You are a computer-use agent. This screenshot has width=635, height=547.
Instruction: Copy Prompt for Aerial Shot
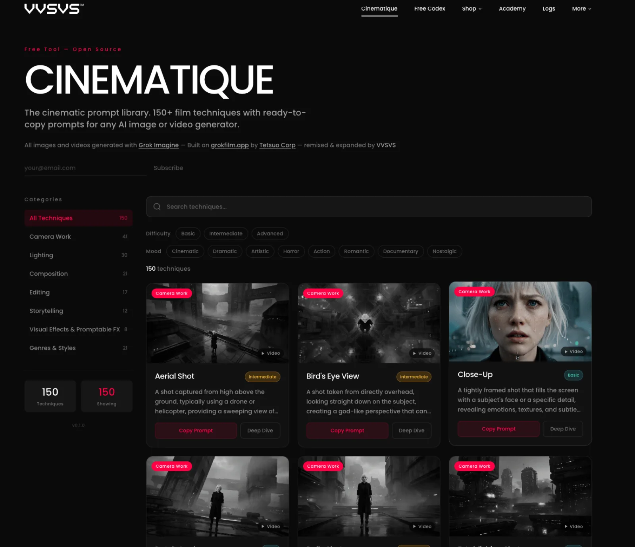(196, 430)
